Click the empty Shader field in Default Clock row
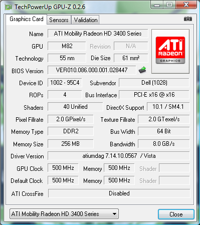The image size is (200, 225). pos(174,180)
